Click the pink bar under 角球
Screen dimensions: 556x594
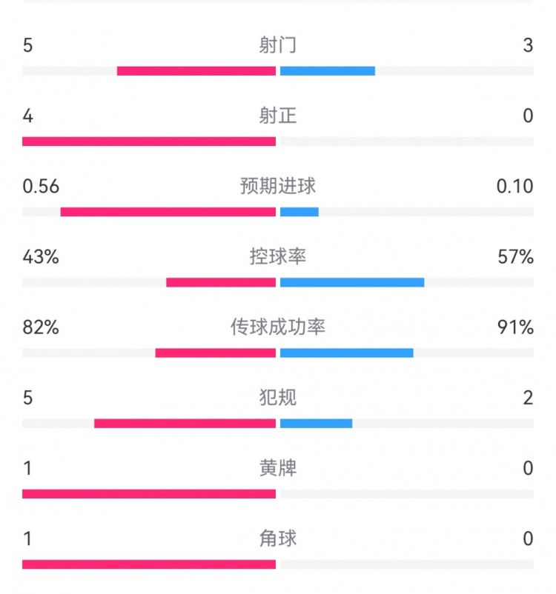149,564
